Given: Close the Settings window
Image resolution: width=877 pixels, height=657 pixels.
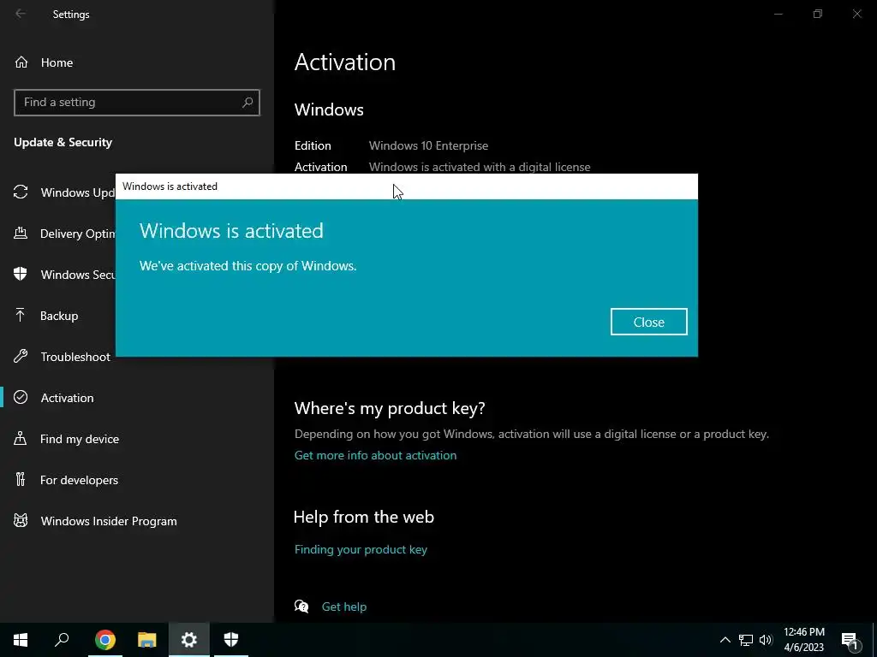Looking at the screenshot, I should (856, 14).
